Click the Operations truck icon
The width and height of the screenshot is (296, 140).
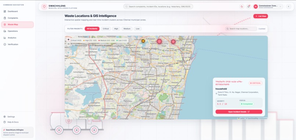pos(5,31)
